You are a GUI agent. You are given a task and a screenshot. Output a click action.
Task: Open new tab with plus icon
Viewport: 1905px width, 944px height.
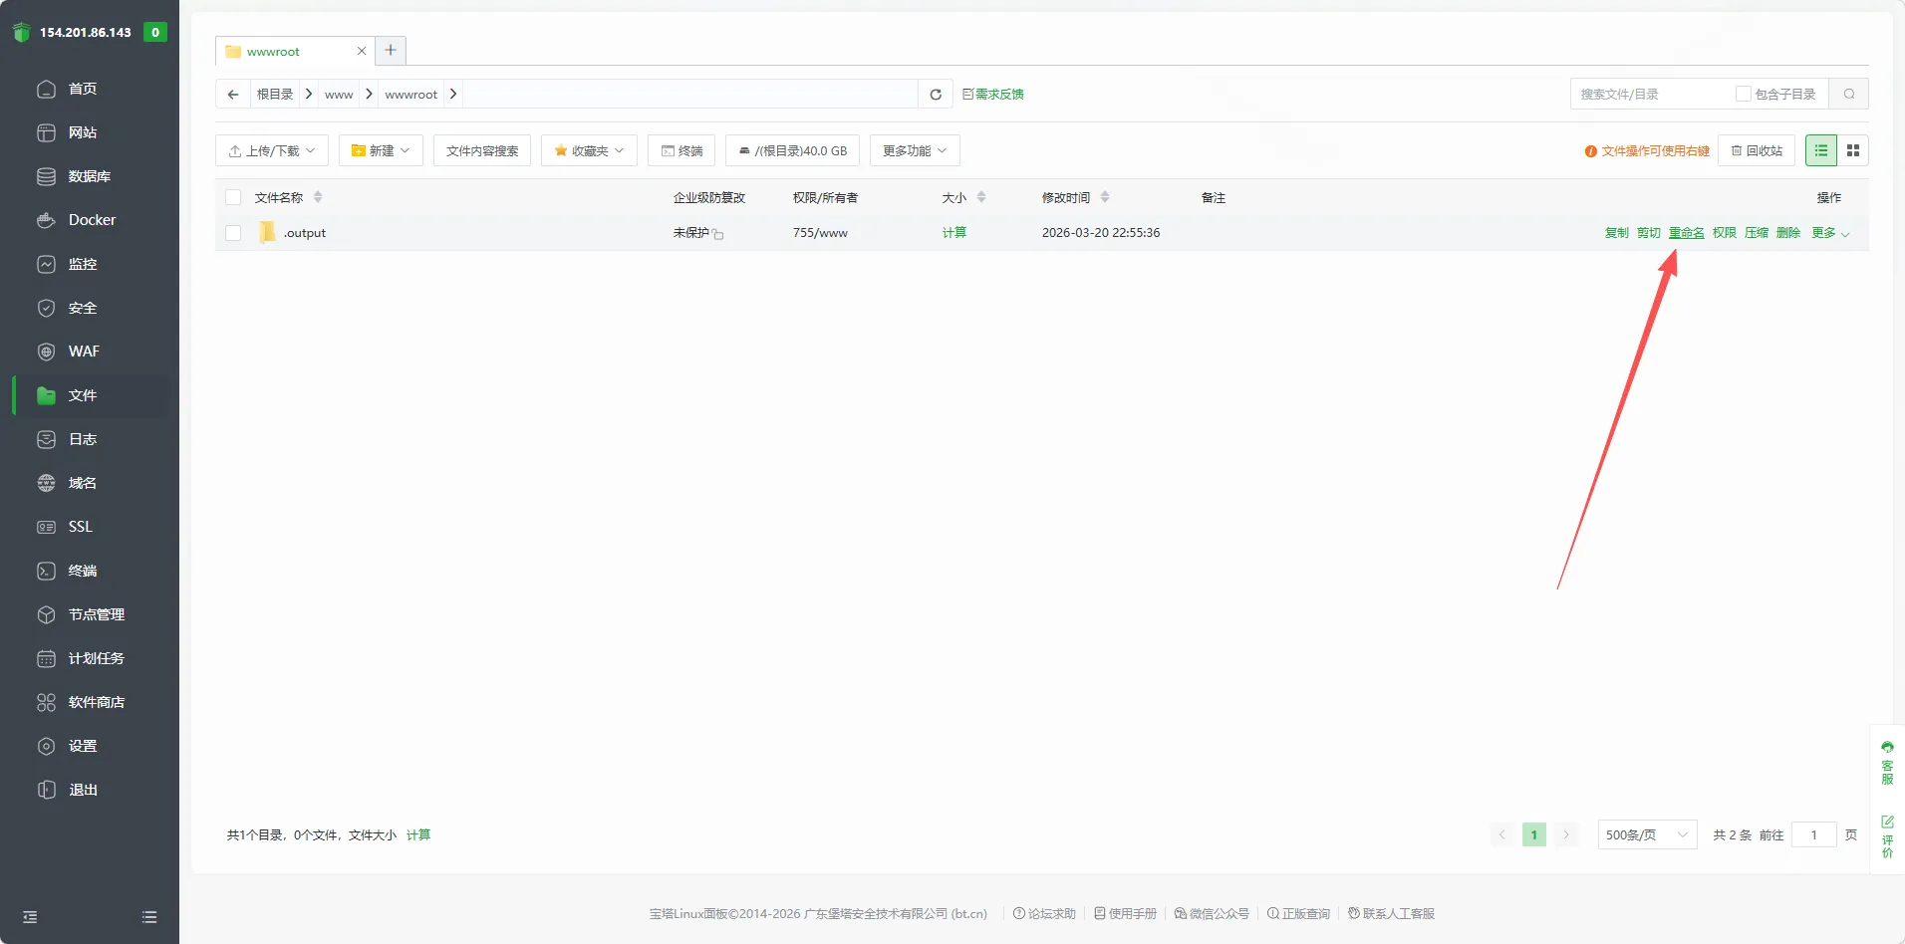pyautogui.click(x=391, y=51)
